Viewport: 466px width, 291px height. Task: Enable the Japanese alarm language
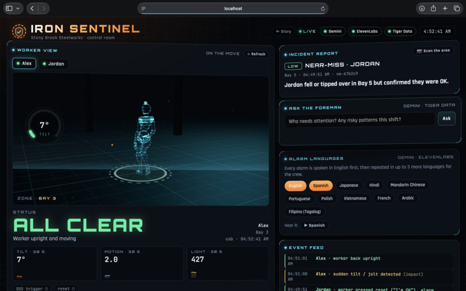(x=349, y=185)
